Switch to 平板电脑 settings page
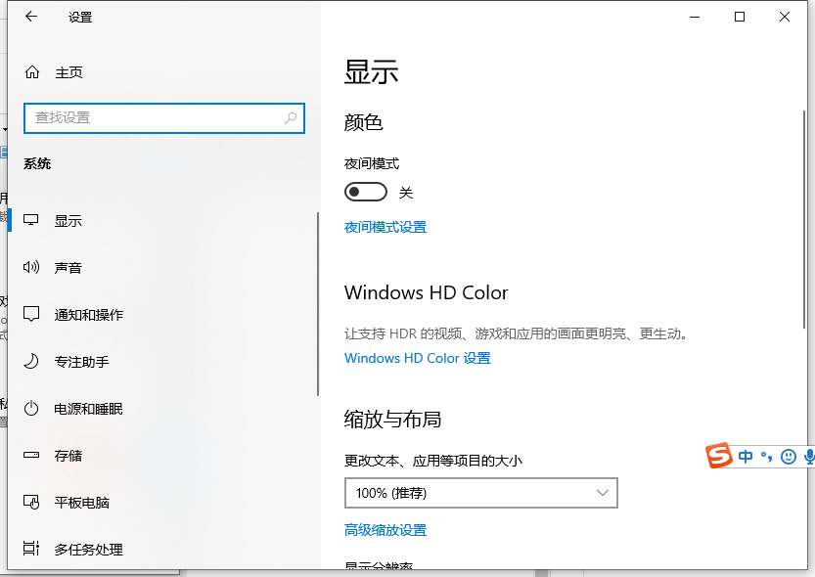The image size is (815, 577). coord(81,503)
